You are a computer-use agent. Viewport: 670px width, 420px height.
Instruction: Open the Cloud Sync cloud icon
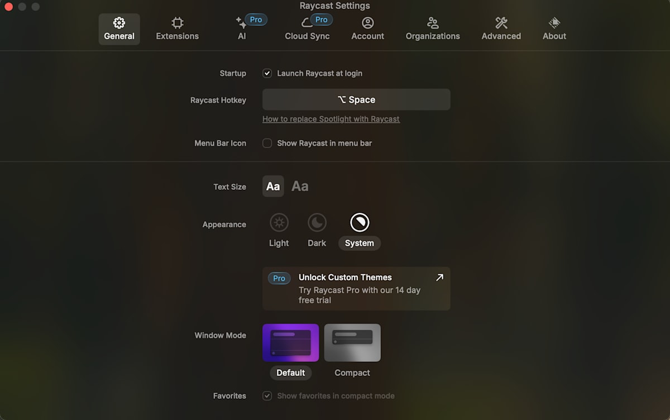tap(307, 23)
